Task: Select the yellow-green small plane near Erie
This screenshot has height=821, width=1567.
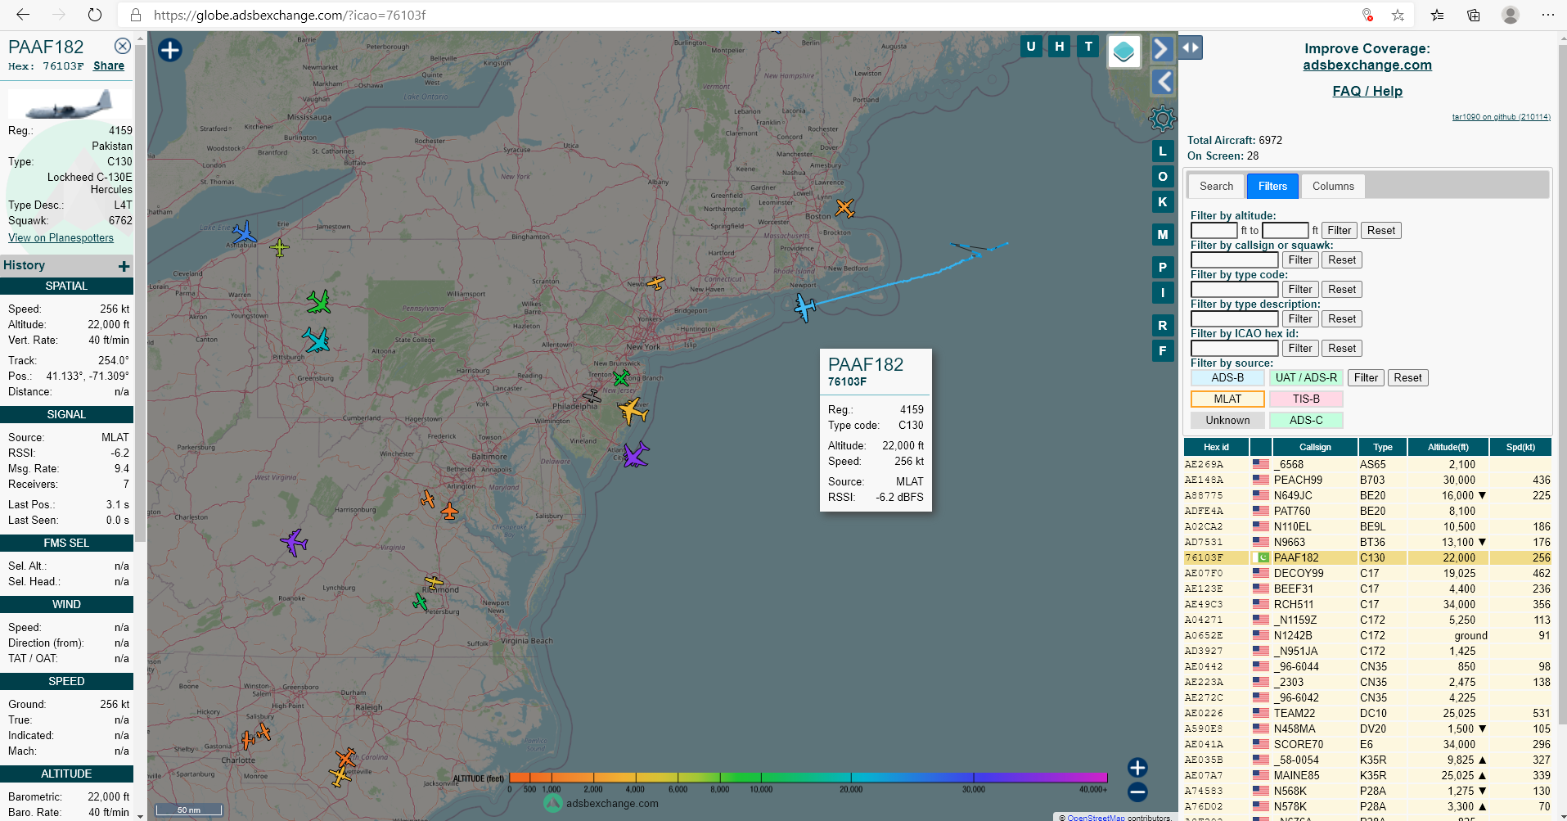Action: (280, 247)
